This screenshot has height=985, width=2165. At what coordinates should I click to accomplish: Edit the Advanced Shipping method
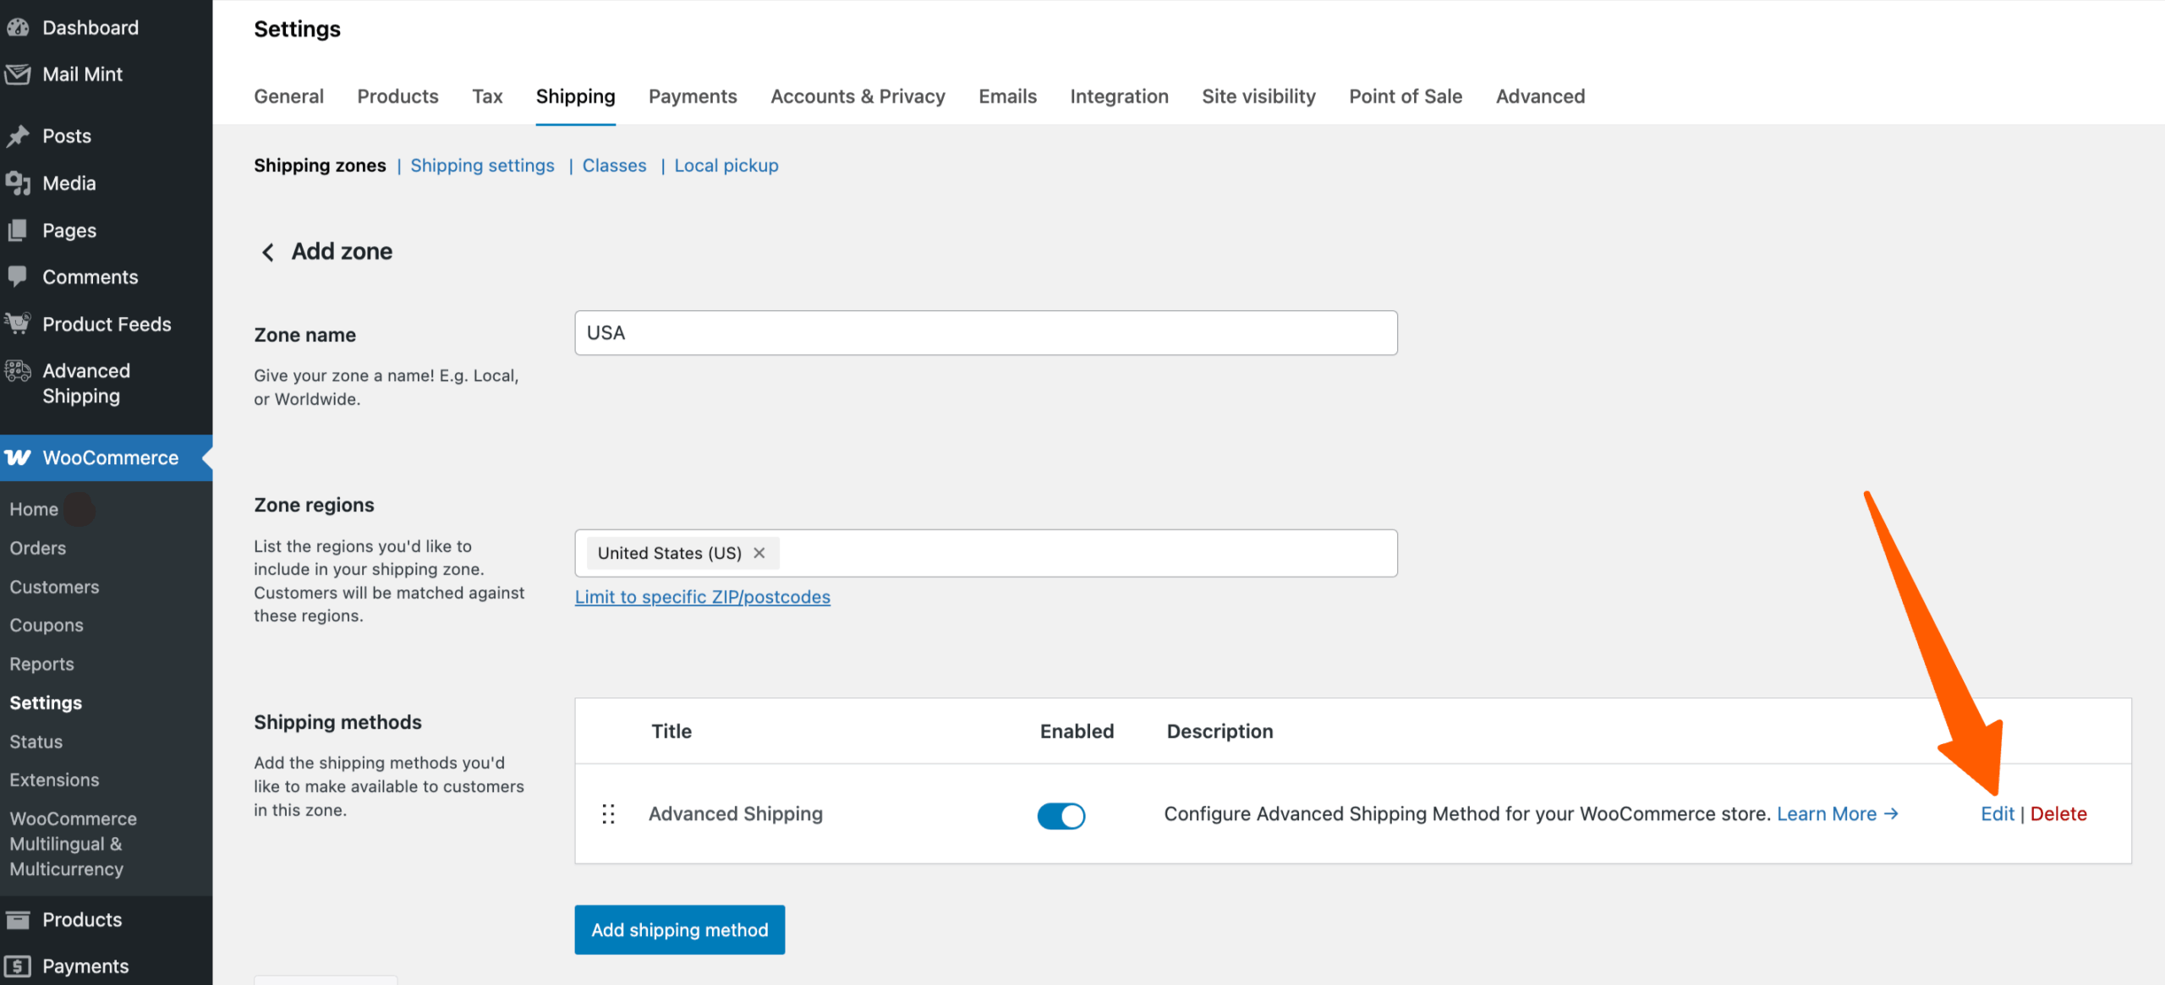pos(1998,813)
